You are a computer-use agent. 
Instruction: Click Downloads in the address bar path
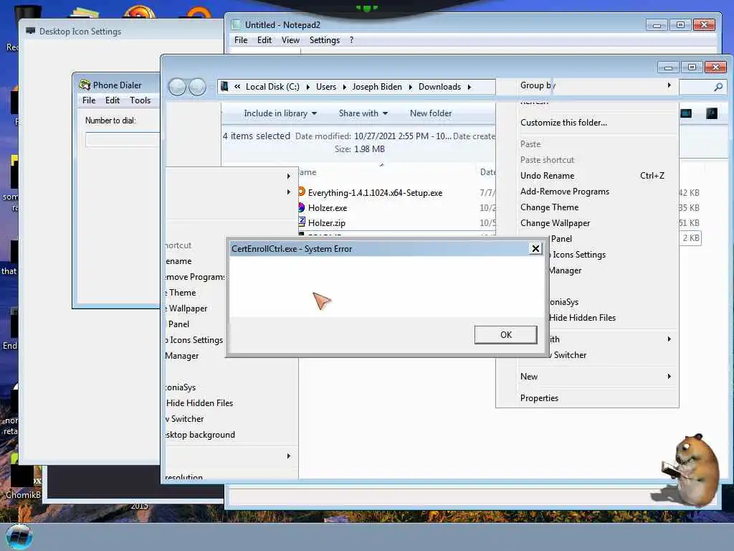[439, 87]
